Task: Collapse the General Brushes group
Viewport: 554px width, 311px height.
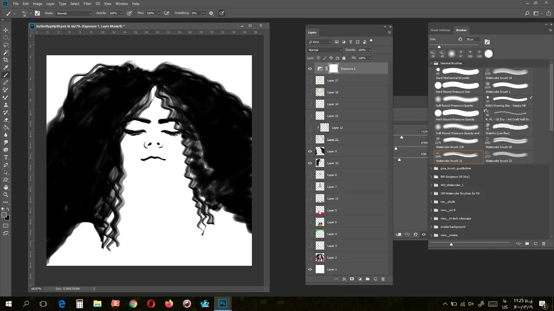Action: tap(431, 63)
